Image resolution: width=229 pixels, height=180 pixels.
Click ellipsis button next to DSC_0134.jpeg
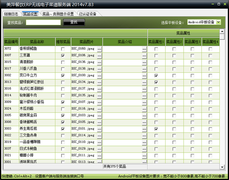pyautogui.click(x=99, y=82)
